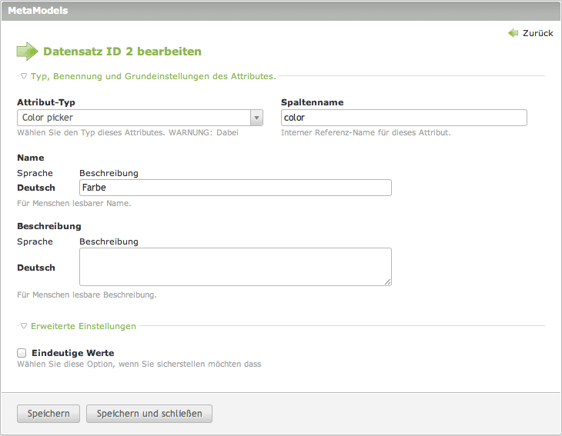Click the Deutsch name field with Farbe
562x436 pixels.
[x=235, y=188]
